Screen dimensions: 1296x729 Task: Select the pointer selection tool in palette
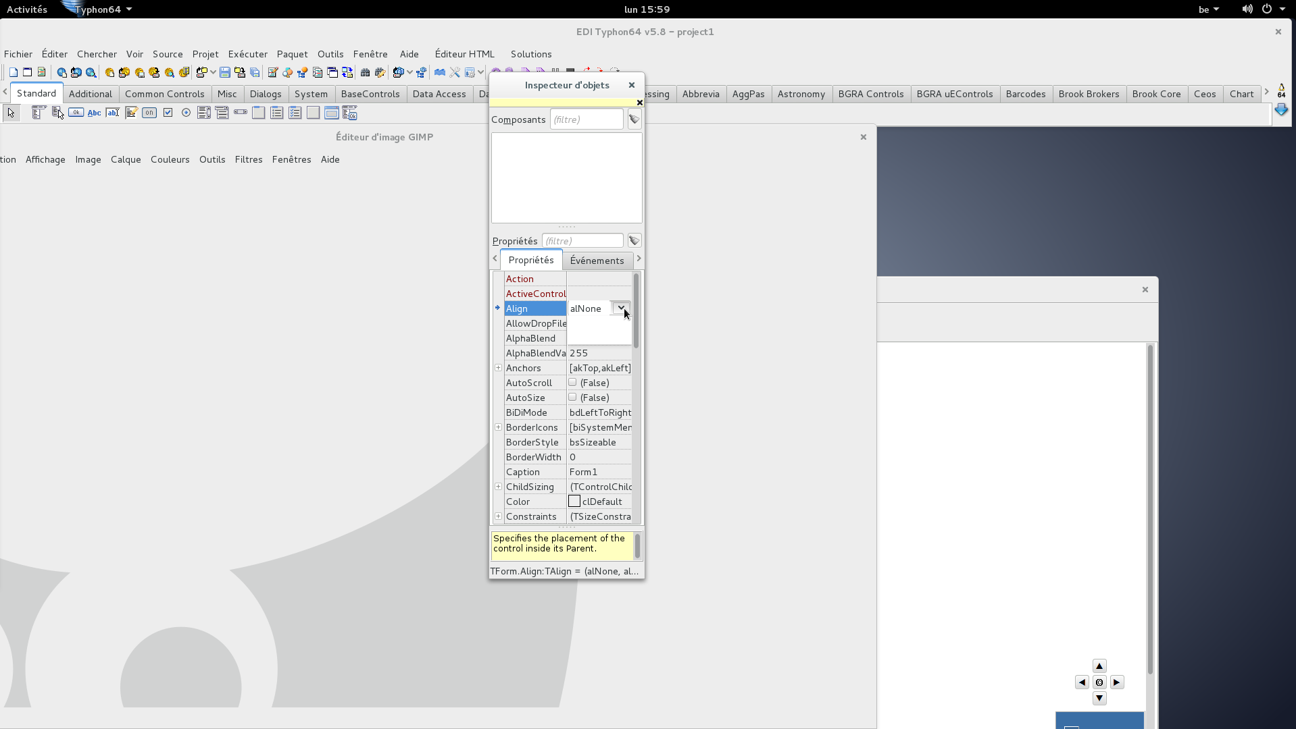click(x=11, y=113)
